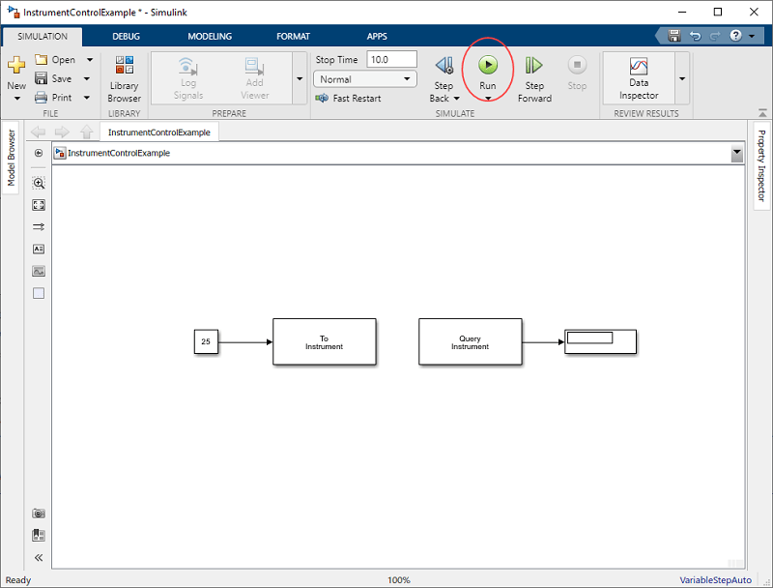
Task: Click the Stop Time input field
Action: pyautogui.click(x=392, y=59)
